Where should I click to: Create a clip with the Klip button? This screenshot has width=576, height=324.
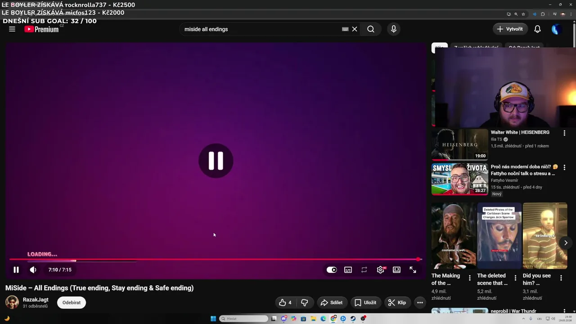pyautogui.click(x=397, y=303)
